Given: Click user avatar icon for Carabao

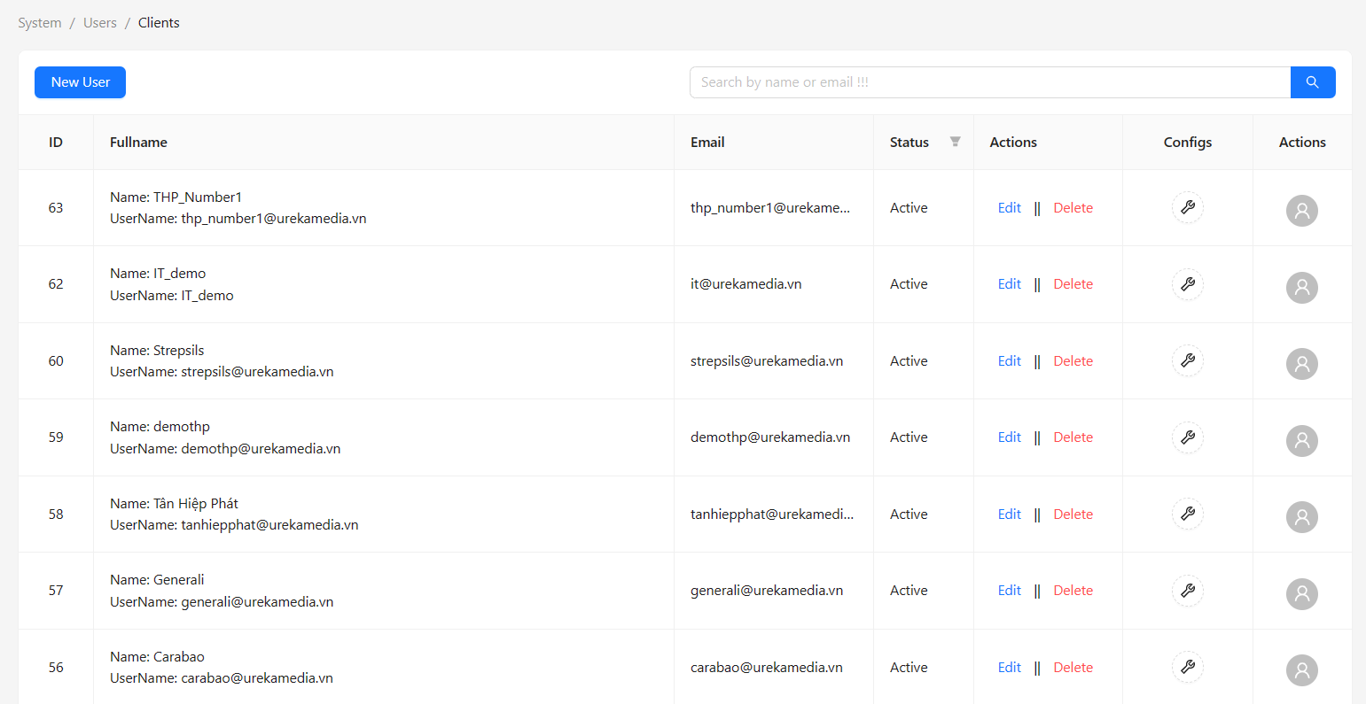Looking at the screenshot, I should [1302, 670].
